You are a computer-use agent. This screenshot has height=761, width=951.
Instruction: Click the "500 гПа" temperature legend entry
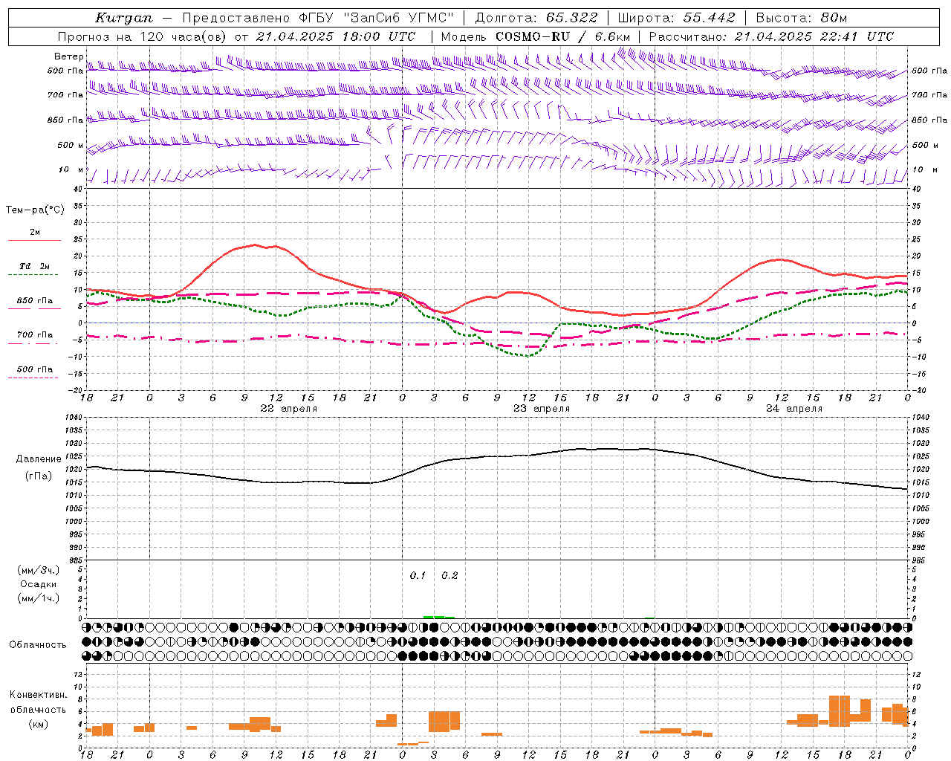coord(34,369)
